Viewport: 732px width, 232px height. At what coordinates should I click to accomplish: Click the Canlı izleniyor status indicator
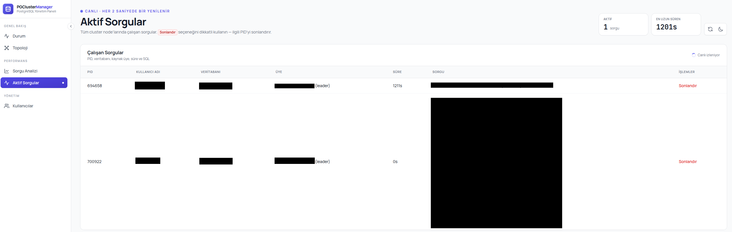[x=706, y=55]
